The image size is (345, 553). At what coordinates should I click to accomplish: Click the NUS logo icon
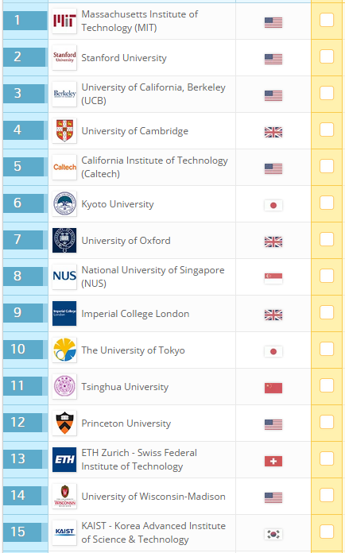pyautogui.click(x=64, y=276)
